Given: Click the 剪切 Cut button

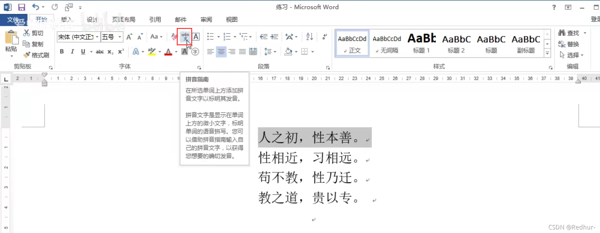Looking at the screenshot, I should [x=33, y=33].
